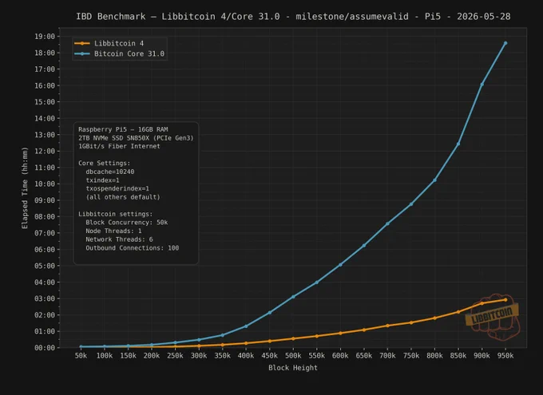This screenshot has height=395, width=543.
Task: Click the (all others default) text
Action: (123, 197)
